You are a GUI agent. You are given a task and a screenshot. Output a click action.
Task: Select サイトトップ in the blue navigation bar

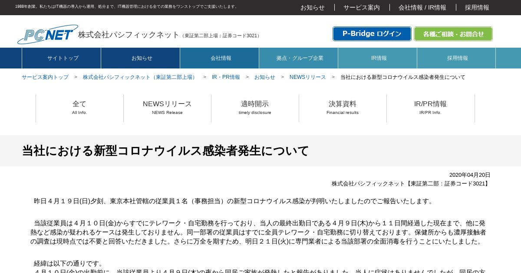[x=62, y=58]
